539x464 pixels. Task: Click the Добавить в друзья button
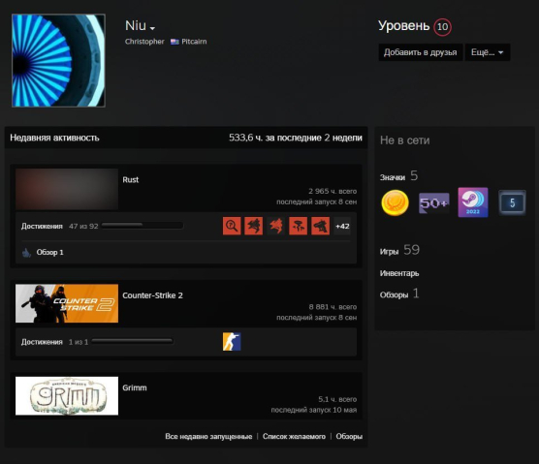[x=421, y=52]
